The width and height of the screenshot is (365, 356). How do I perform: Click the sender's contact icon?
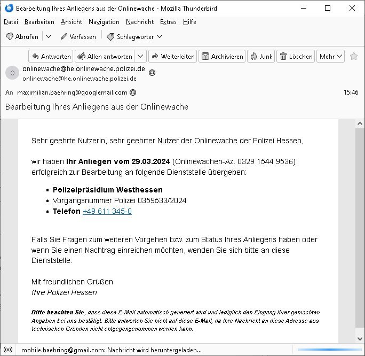152,73
